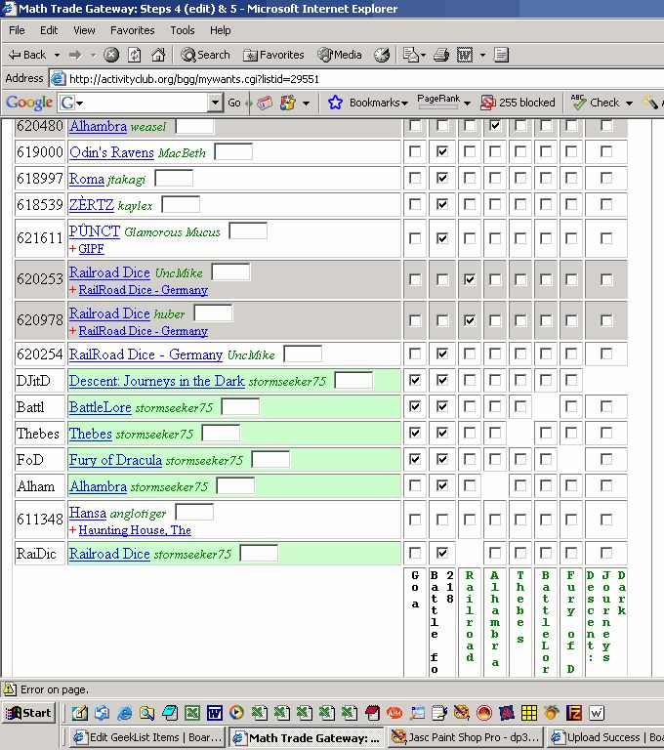664x750 pixels.
Task: Click the 255 blocked popup blocker button
Action: tap(518, 103)
